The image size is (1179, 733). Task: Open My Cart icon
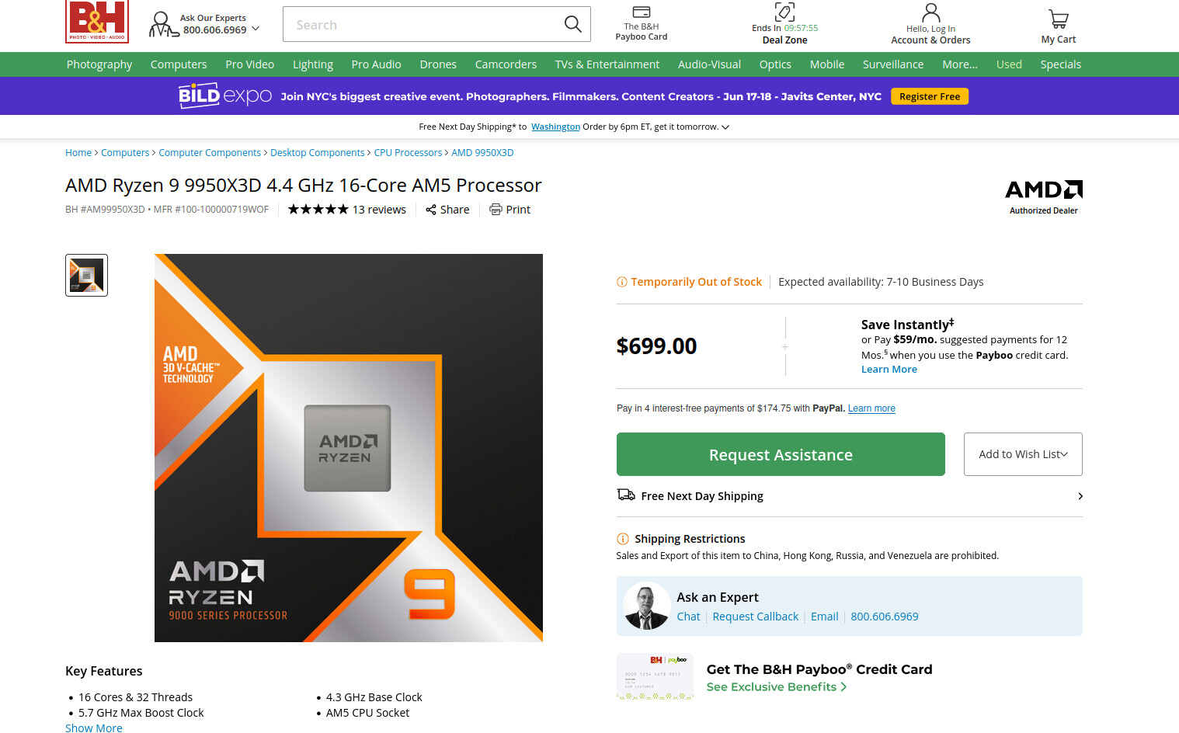tap(1058, 18)
